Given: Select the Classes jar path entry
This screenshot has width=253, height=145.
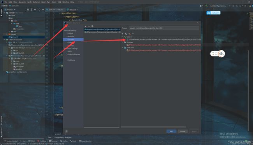Looking at the screenshot, I should pos(163,40).
